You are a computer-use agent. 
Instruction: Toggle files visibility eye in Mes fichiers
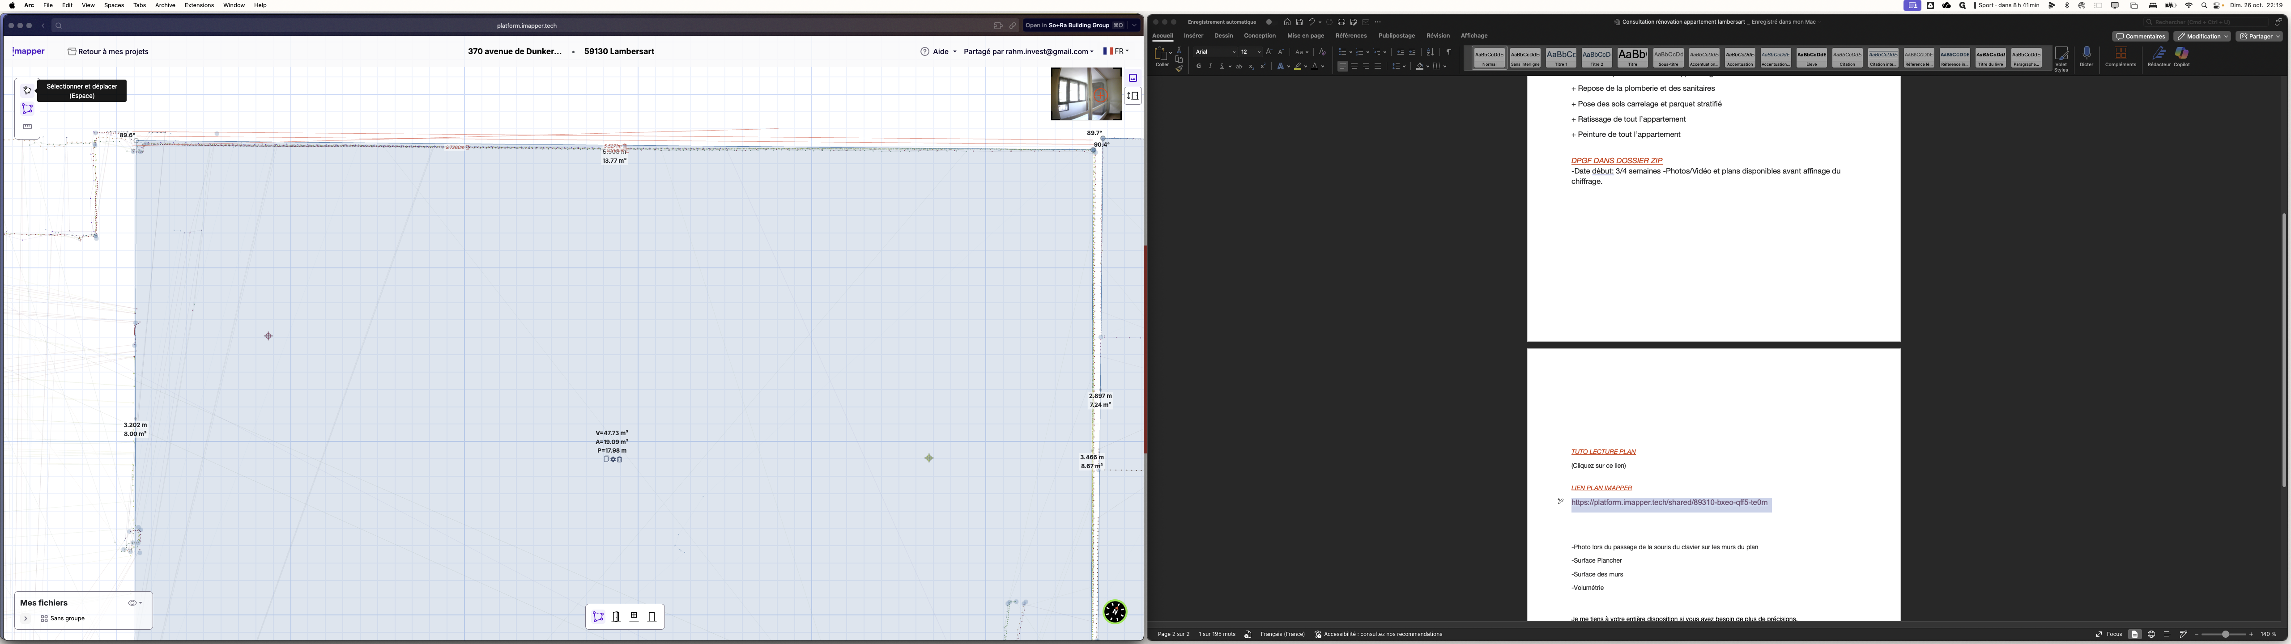point(132,603)
